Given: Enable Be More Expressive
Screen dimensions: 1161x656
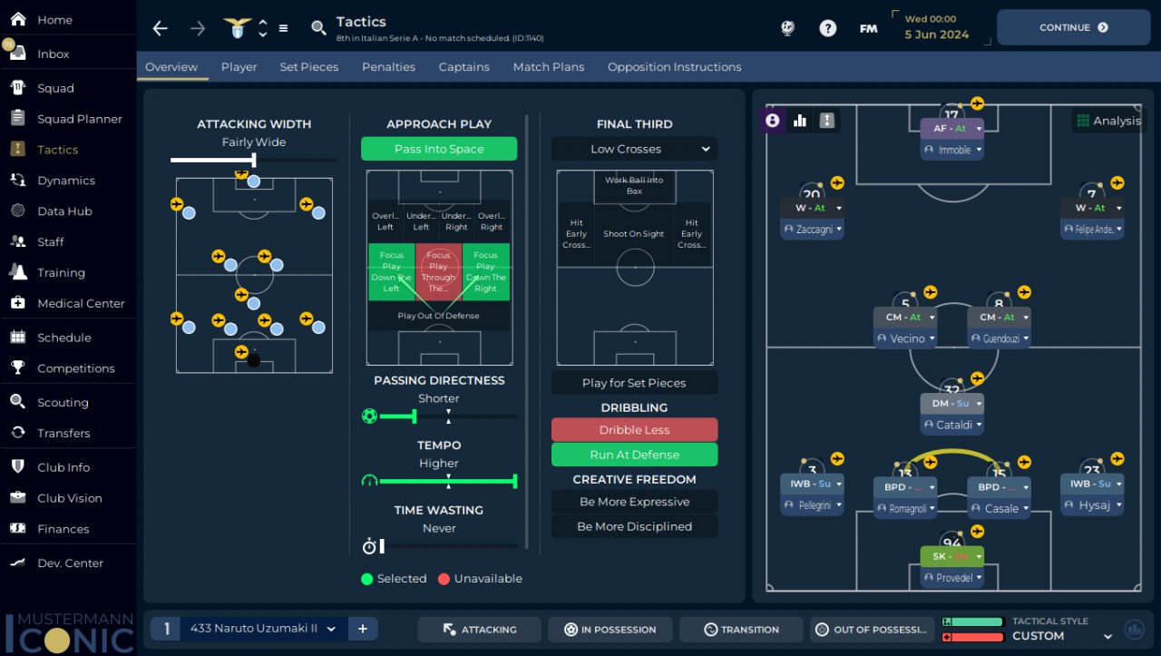Looking at the screenshot, I should click(x=634, y=502).
